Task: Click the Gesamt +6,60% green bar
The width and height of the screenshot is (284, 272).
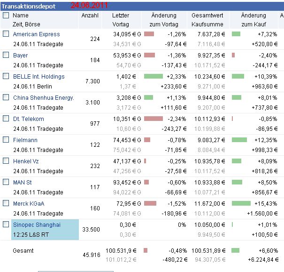Action: click(236, 250)
